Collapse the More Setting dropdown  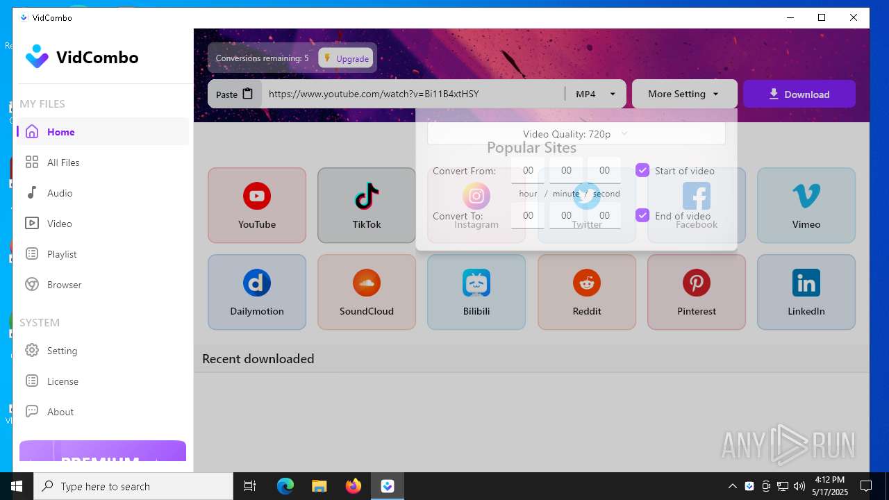684,94
